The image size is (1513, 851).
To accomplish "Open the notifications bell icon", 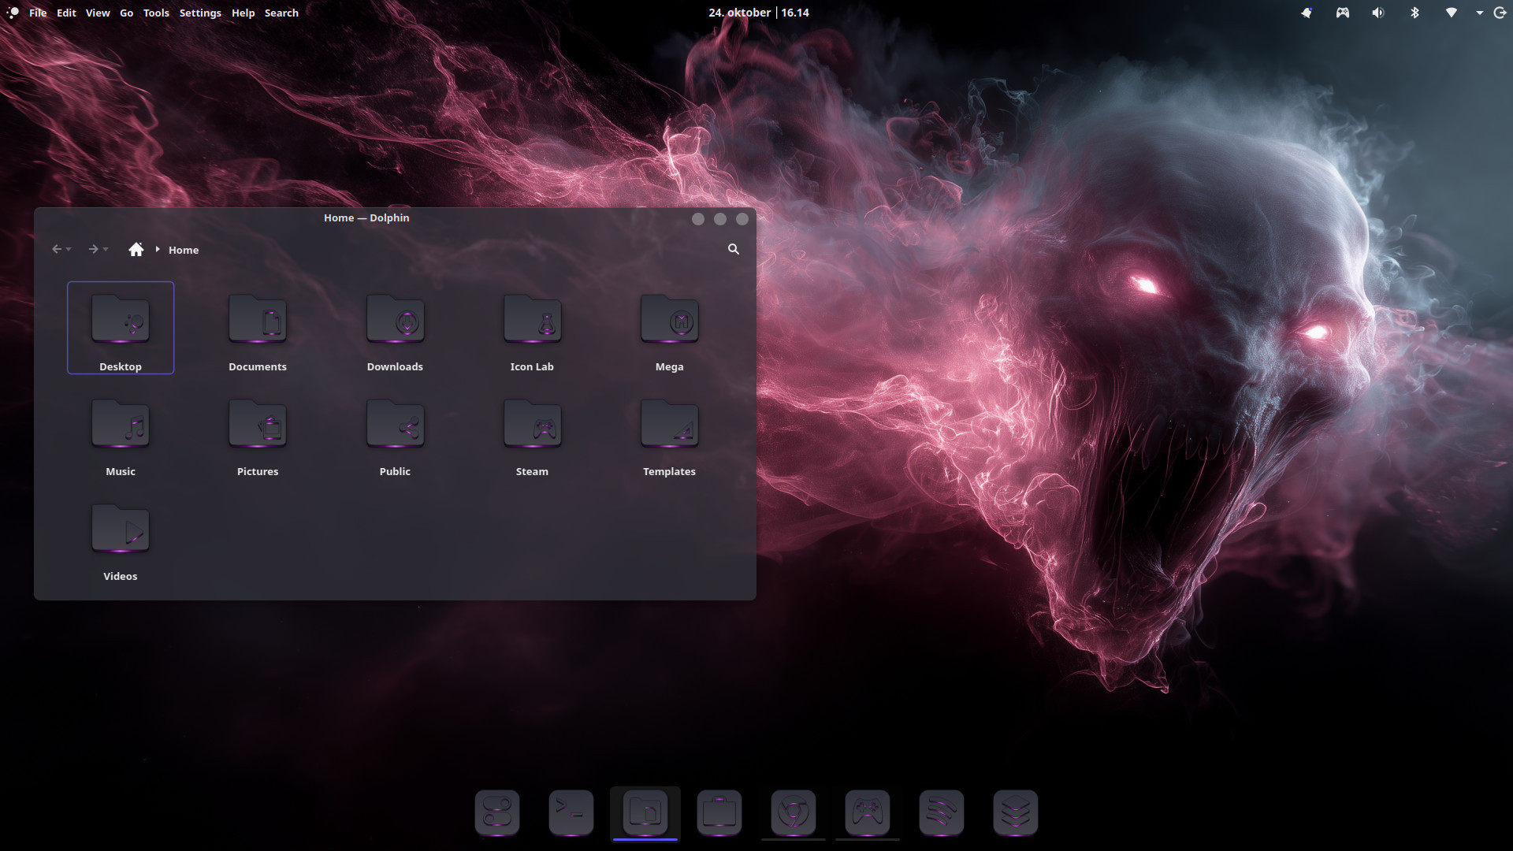I will click(x=1307, y=13).
